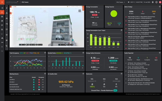
Task: Click the green Energy Sources pie chart
Action: click(114, 14)
